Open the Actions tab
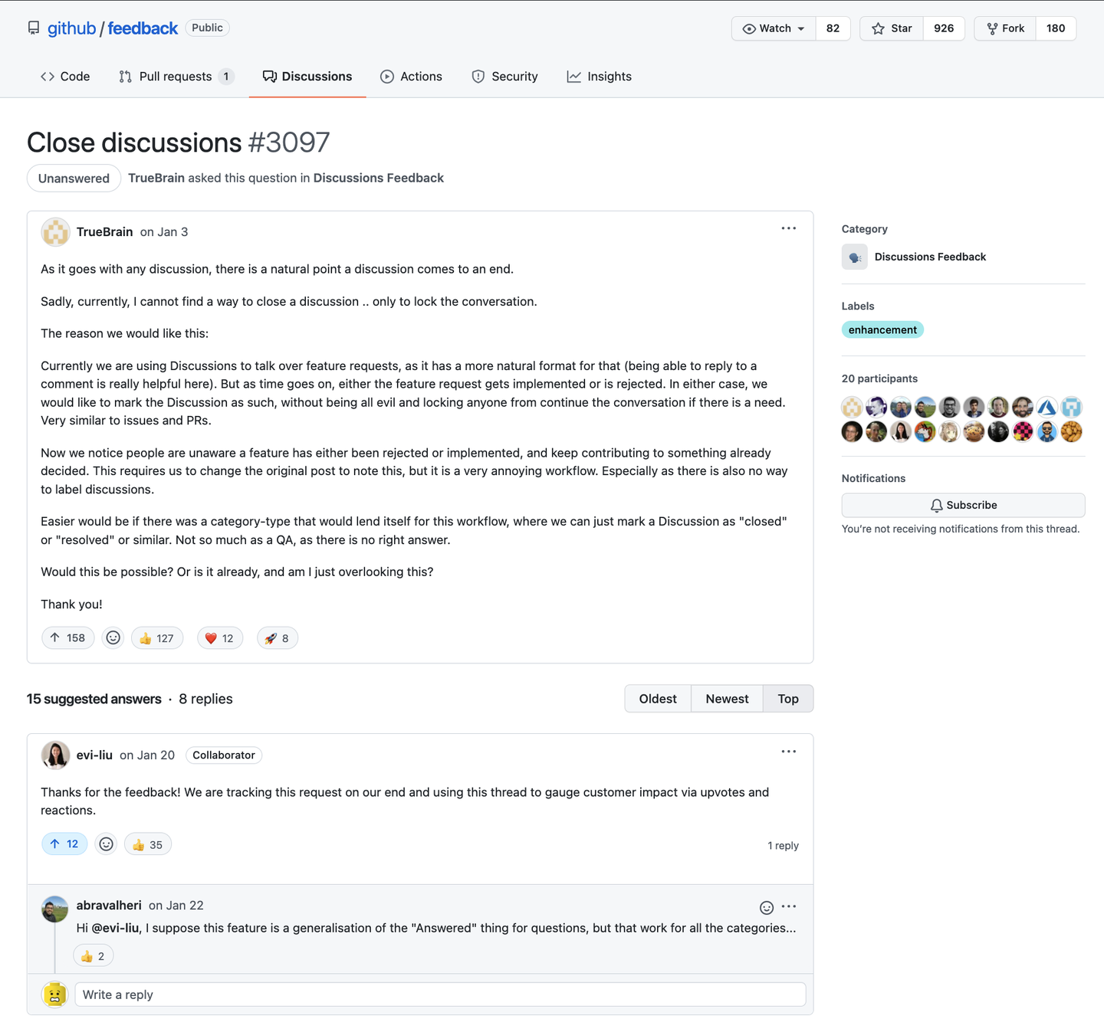The height and width of the screenshot is (1032, 1104). click(411, 77)
